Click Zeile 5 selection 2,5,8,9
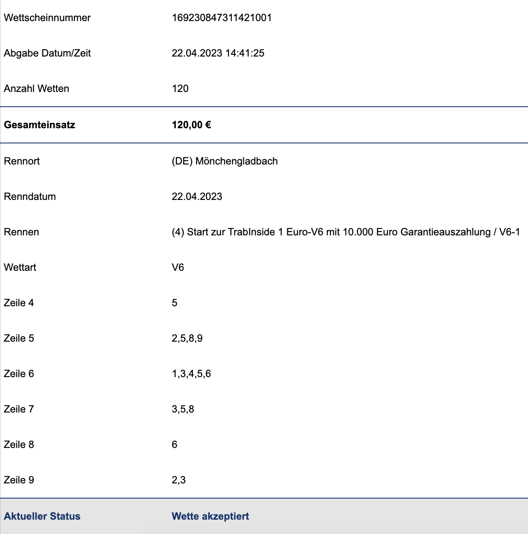The height and width of the screenshot is (534, 528). [x=187, y=338]
